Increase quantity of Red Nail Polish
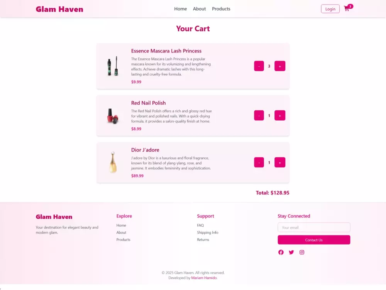Image resolution: width=386 pixels, height=290 pixels. coord(280,115)
